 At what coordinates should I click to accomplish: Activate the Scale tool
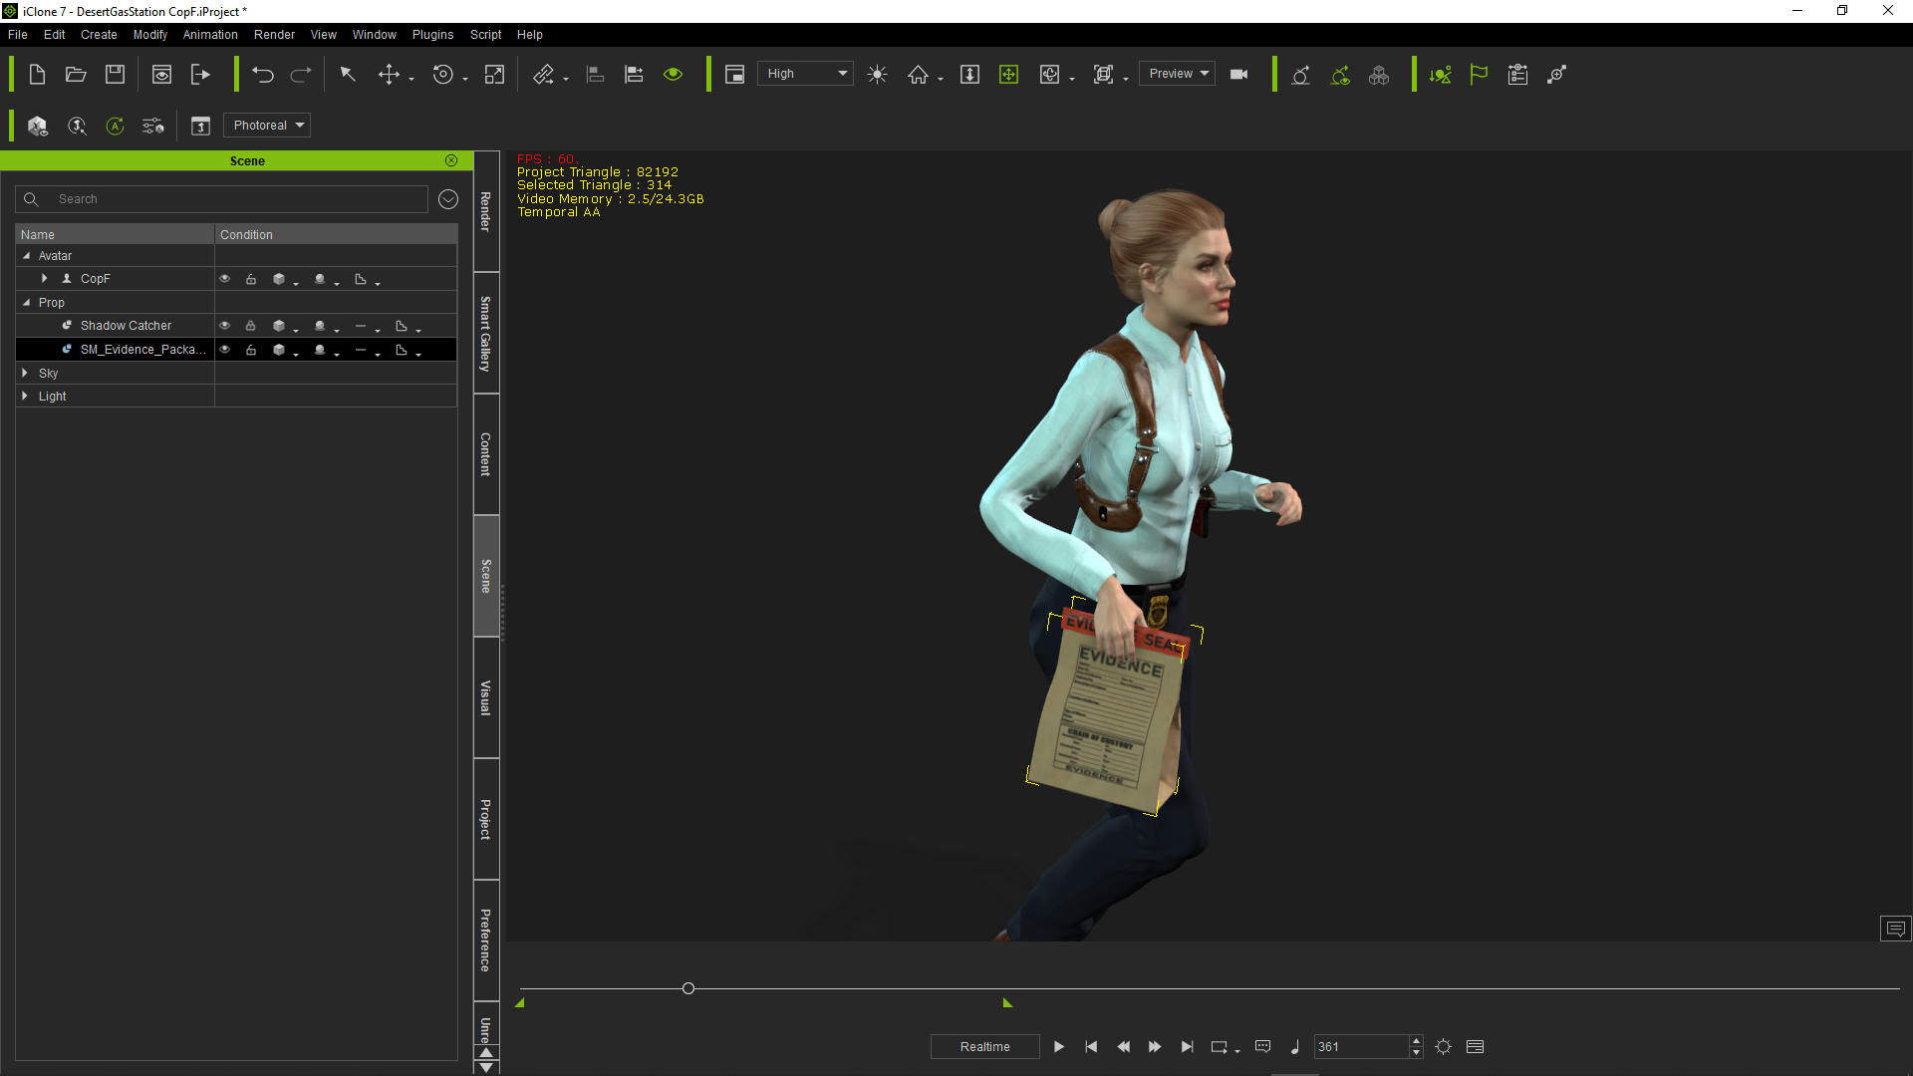point(494,75)
